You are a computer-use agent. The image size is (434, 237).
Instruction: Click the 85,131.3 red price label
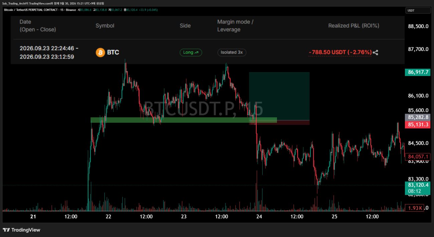(418, 124)
